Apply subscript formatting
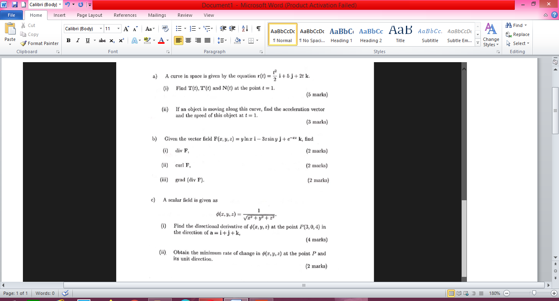559x301 pixels. [x=112, y=40]
